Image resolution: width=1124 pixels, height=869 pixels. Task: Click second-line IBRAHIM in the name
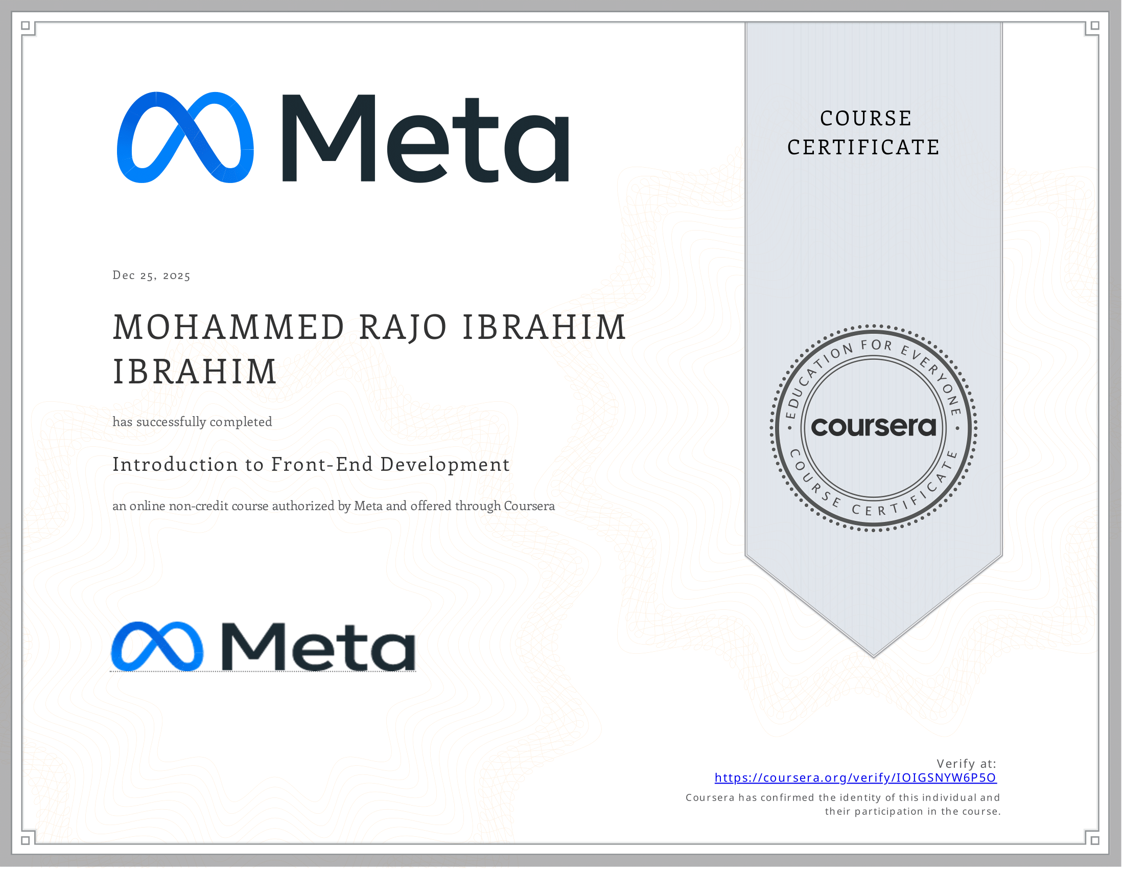click(x=195, y=372)
